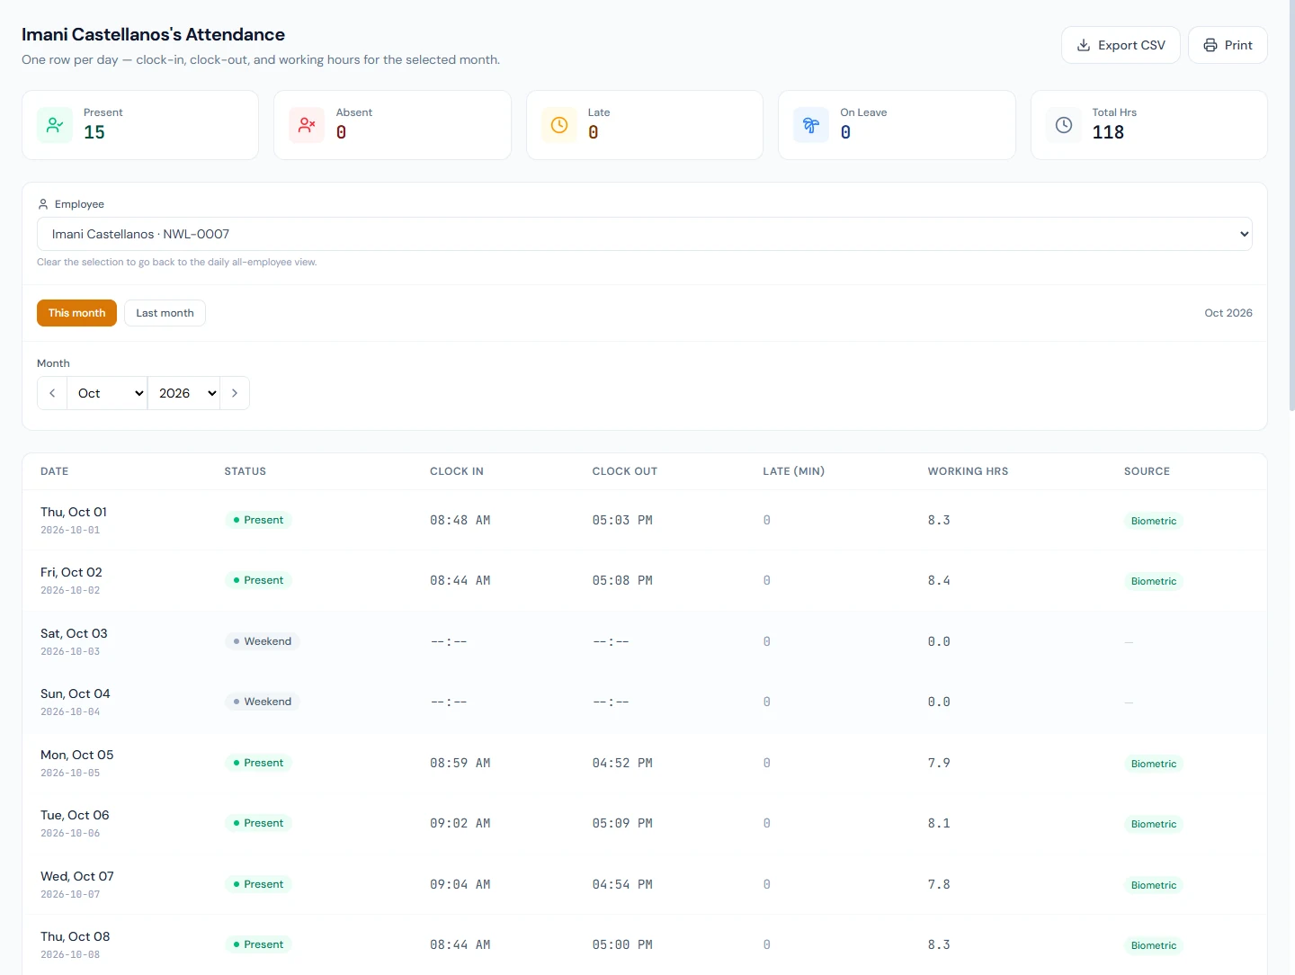Click the Tue, Oct 06 date cell

pyautogui.click(x=75, y=823)
